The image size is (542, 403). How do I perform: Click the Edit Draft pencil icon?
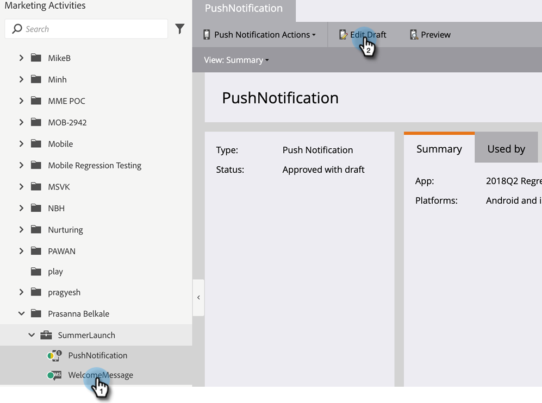point(343,35)
